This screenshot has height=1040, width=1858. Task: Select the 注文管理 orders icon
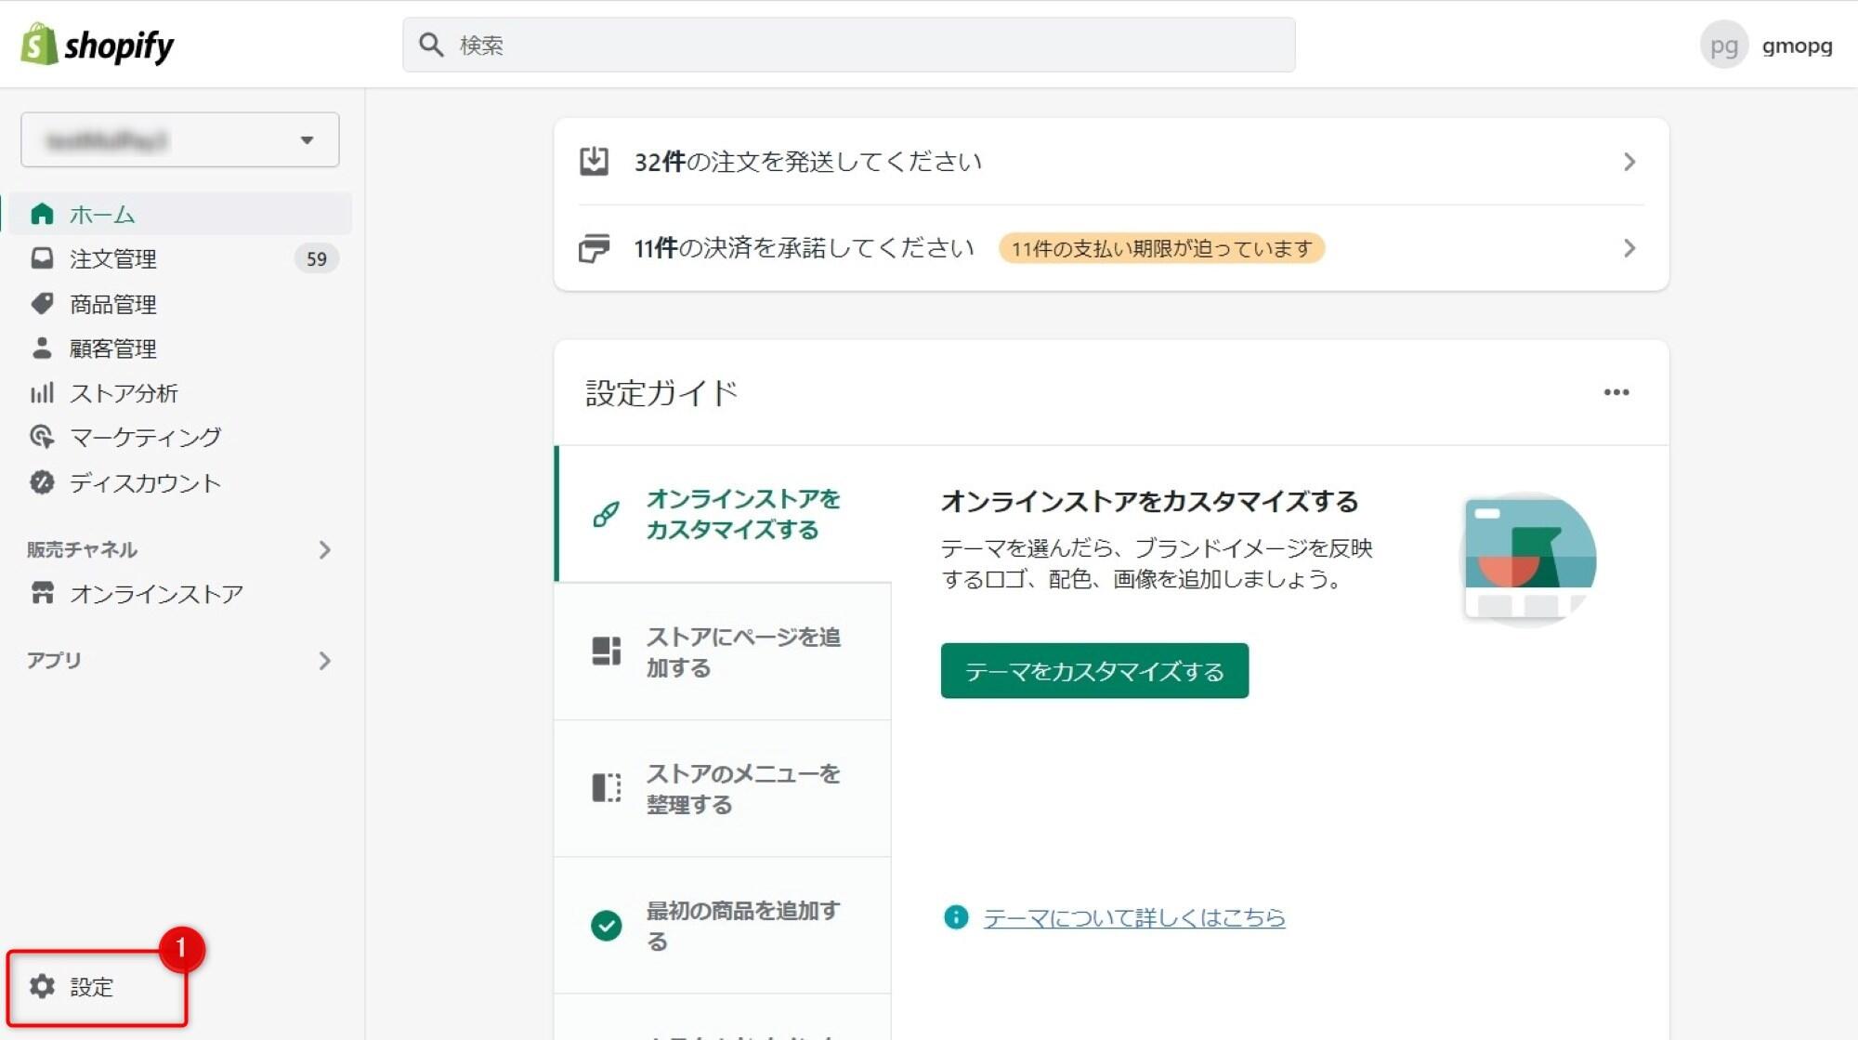pos(43,259)
